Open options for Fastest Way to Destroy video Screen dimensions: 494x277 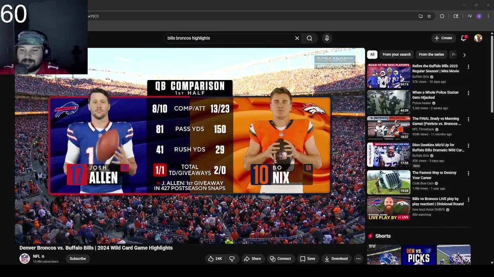point(469,174)
